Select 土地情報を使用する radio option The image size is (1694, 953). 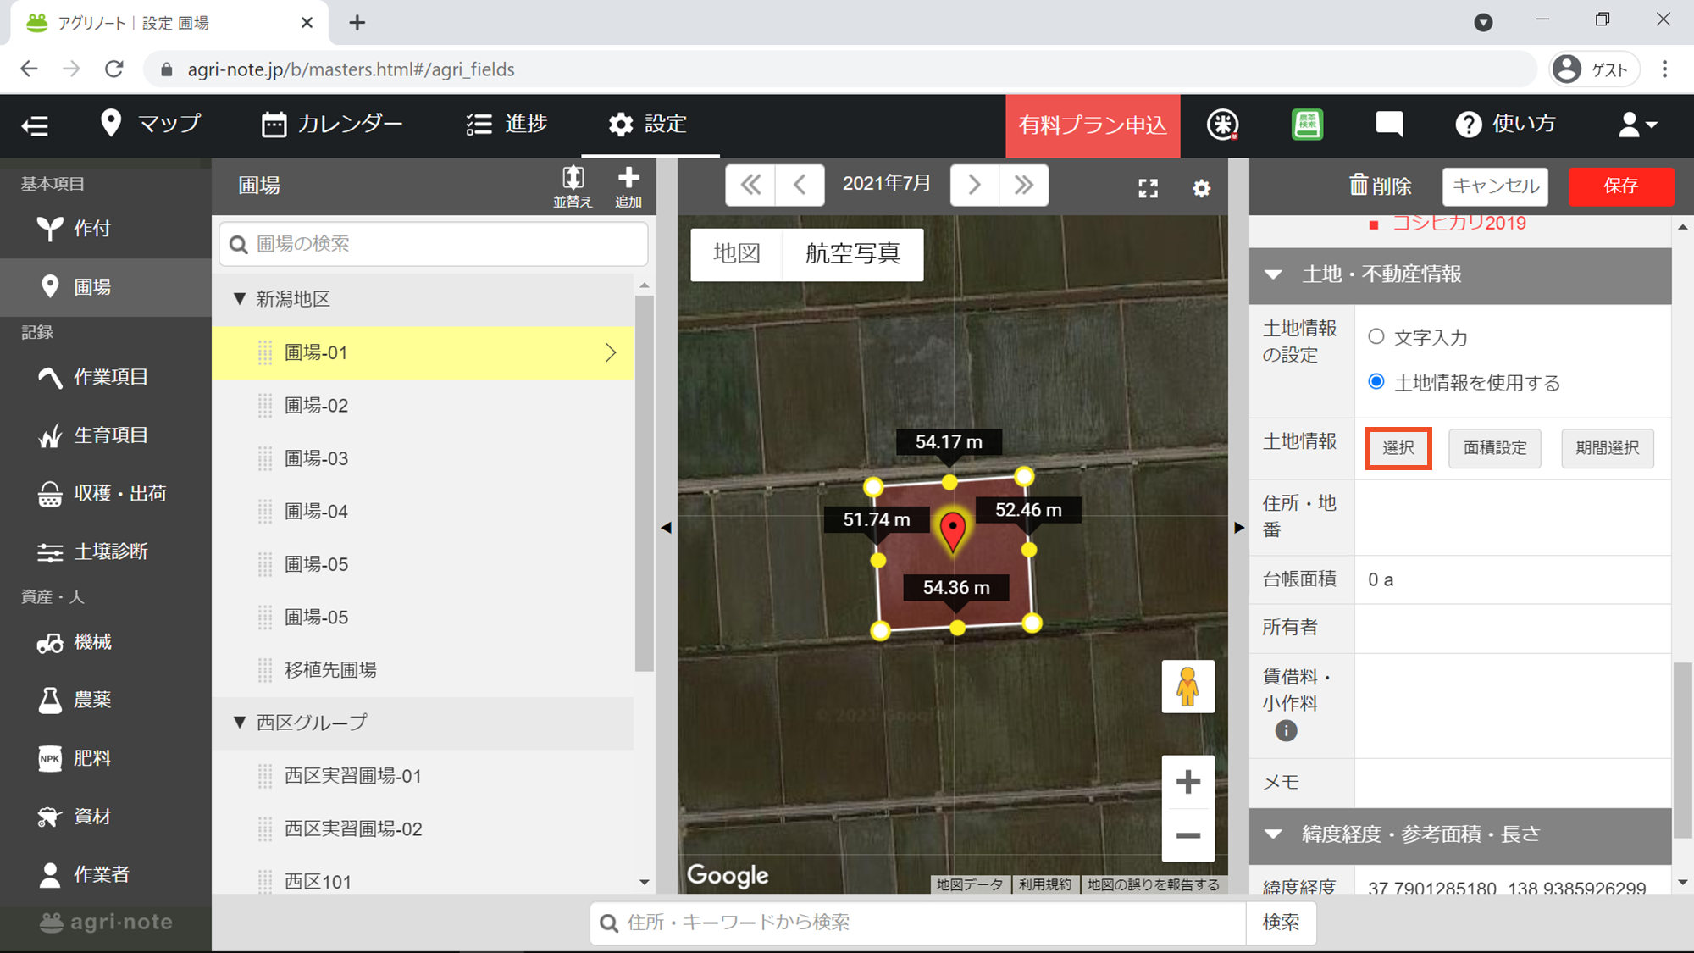pos(1376,382)
